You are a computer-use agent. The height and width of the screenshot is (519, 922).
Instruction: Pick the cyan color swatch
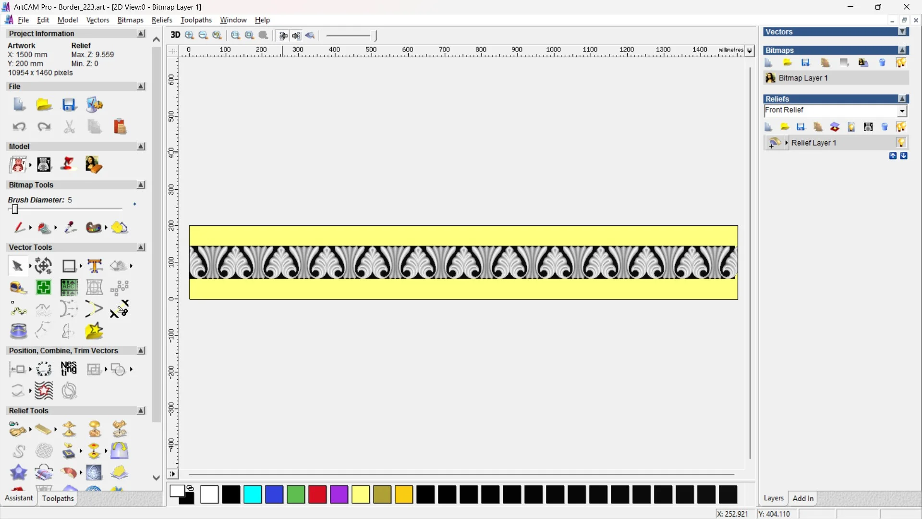coord(253,494)
